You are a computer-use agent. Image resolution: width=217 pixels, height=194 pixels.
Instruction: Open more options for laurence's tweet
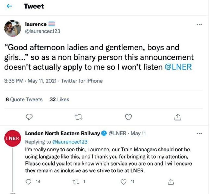pyautogui.click(x=199, y=24)
